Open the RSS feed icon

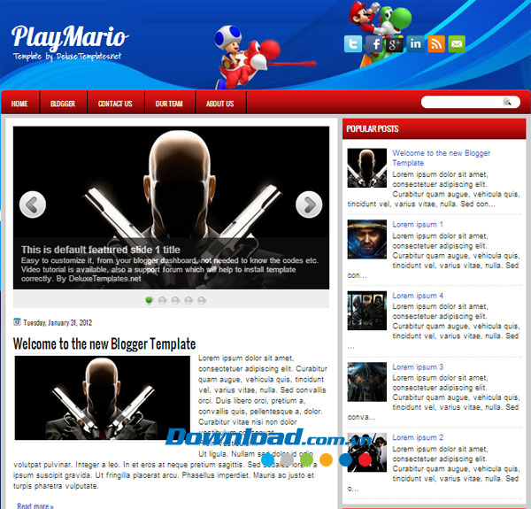(x=436, y=44)
